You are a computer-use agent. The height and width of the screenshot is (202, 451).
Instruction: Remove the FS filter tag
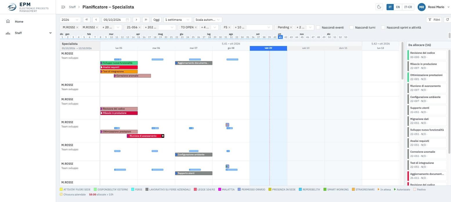click(x=229, y=27)
